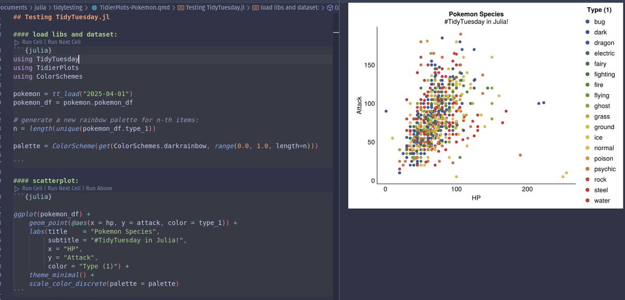
Task: Place the cursor on 'using TidyTuesday' line
Action: [46, 59]
